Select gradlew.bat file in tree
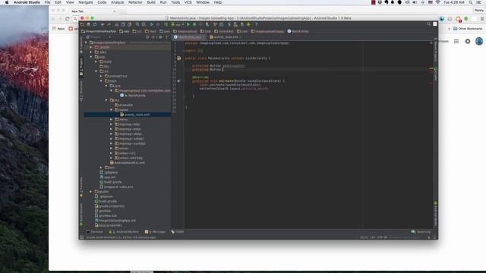 tap(106, 215)
